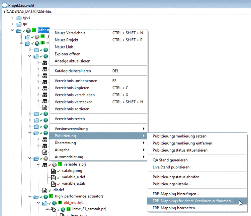Click the green version badge beside jofltest
Screen dimensions: 251x216
click(x=34, y=30)
